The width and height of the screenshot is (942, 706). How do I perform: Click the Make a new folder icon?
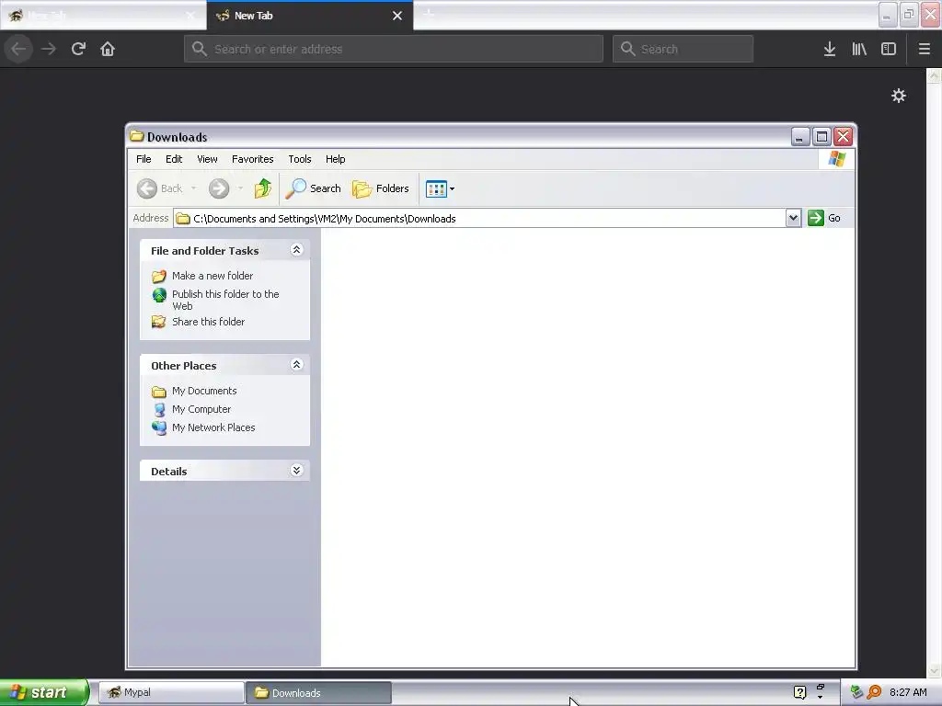click(x=158, y=276)
